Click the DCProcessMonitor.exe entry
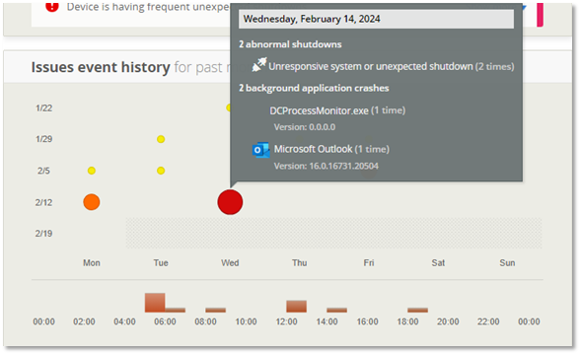This screenshot has height=355, width=581. point(337,110)
